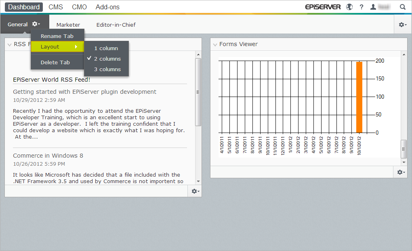Click the orange bar in the chart
The width and height of the screenshot is (412, 251).
pyautogui.click(x=359, y=97)
